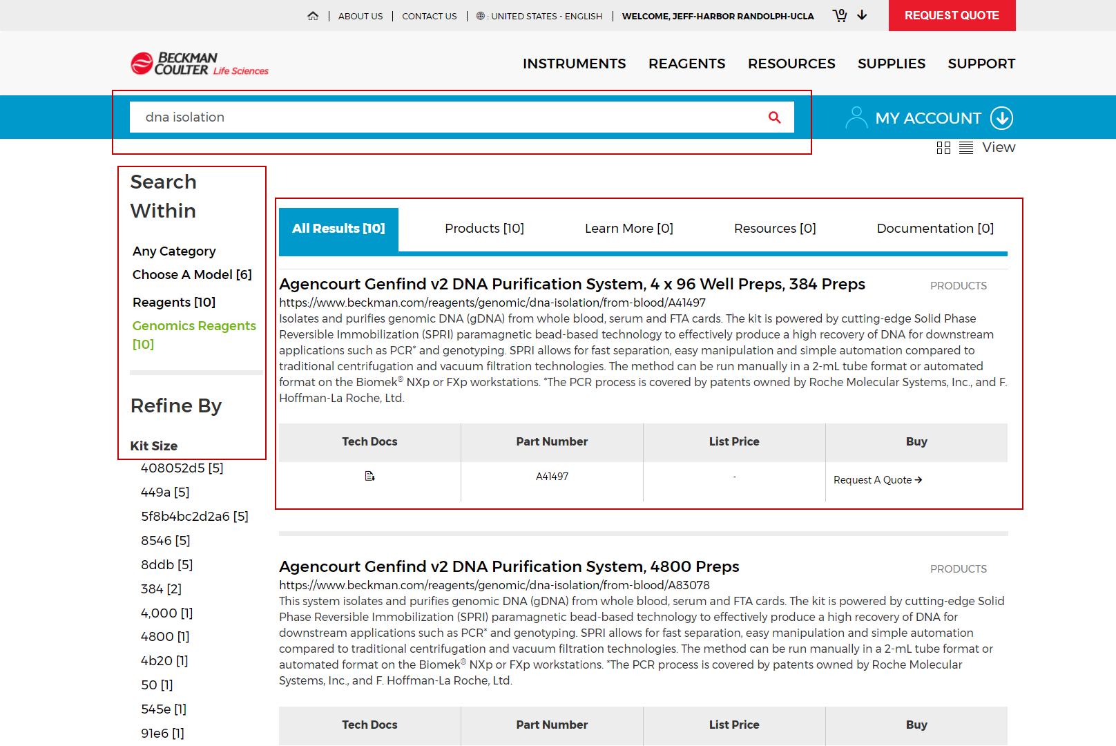This screenshot has width=1116, height=746.
Task: Select the All Results [10] tab
Action: (x=338, y=229)
